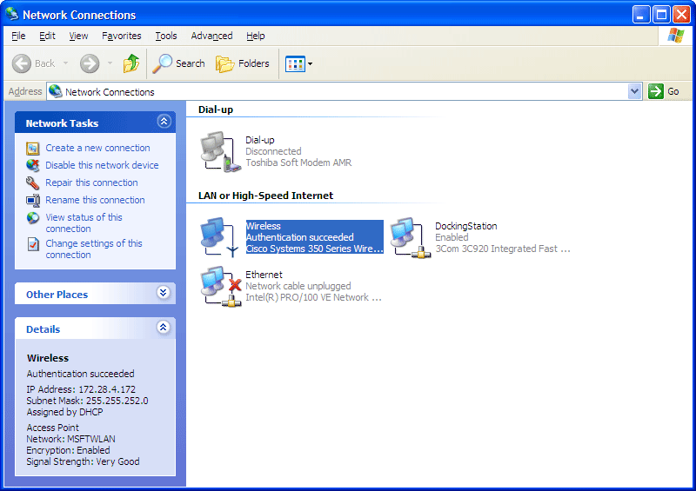Collapse the Network Tasks panel

[x=163, y=123]
